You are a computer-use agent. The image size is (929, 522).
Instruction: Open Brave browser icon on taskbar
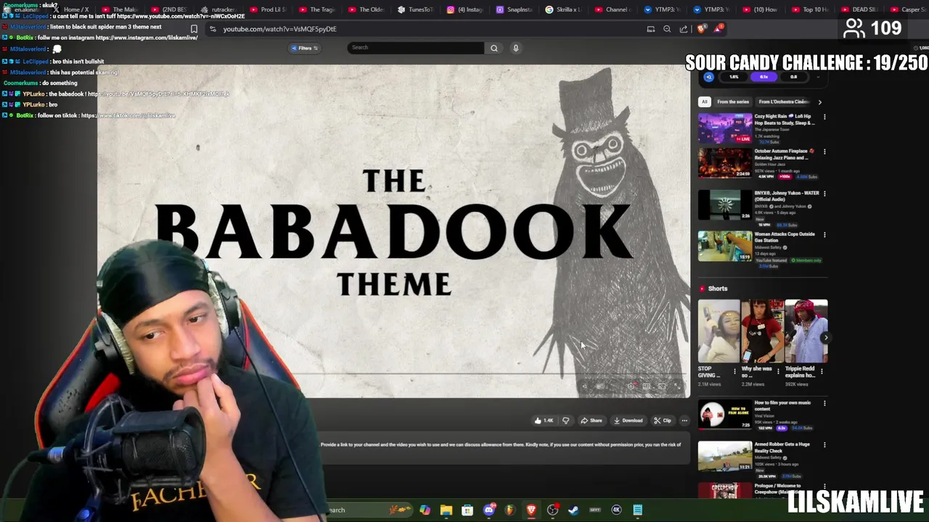coord(531,510)
